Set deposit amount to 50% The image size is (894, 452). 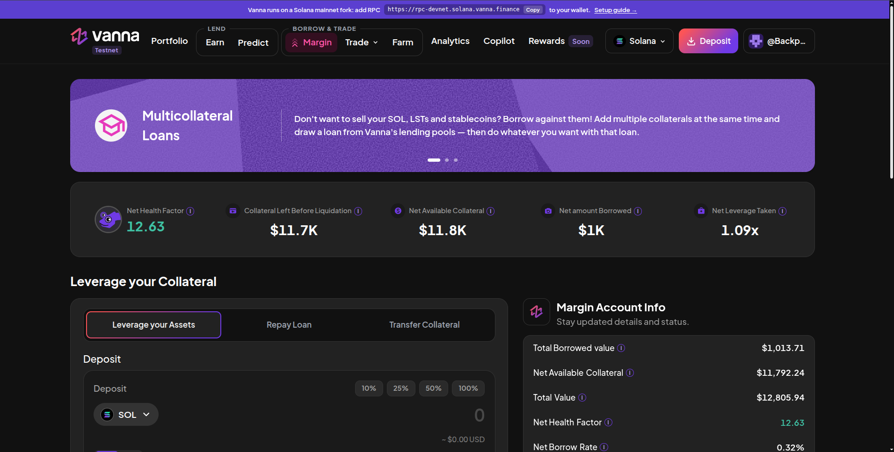(x=434, y=388)
